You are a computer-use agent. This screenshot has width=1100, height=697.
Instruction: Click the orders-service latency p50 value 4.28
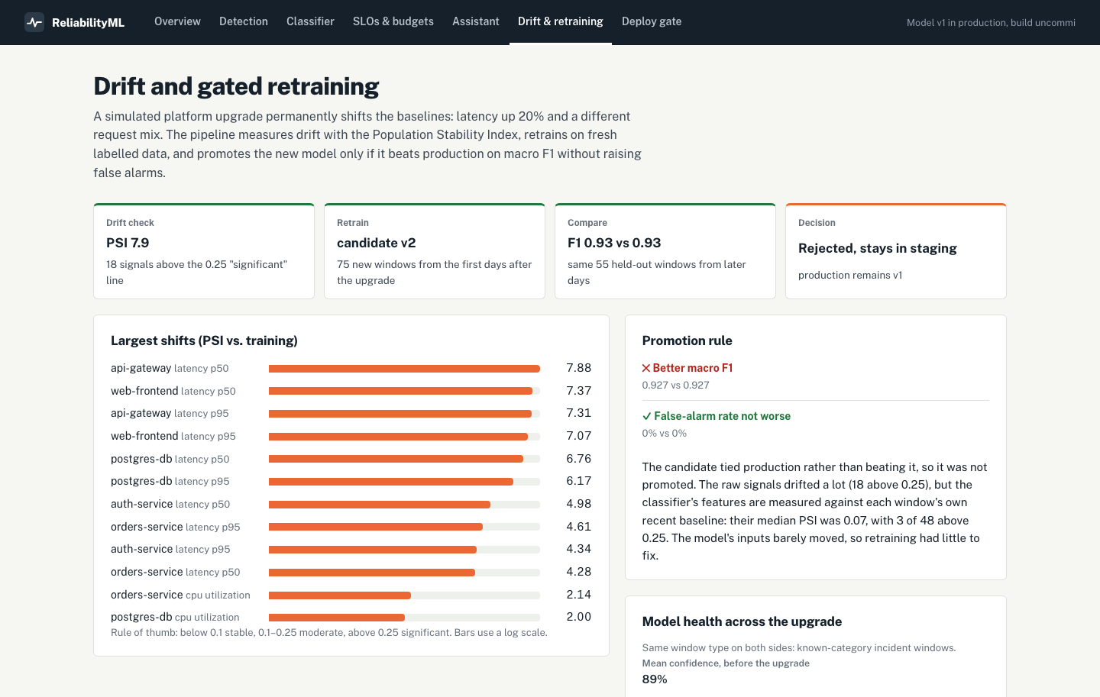(578, 572)
